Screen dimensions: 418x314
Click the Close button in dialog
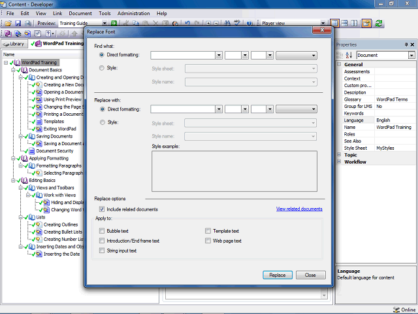[x=311, y=275]
